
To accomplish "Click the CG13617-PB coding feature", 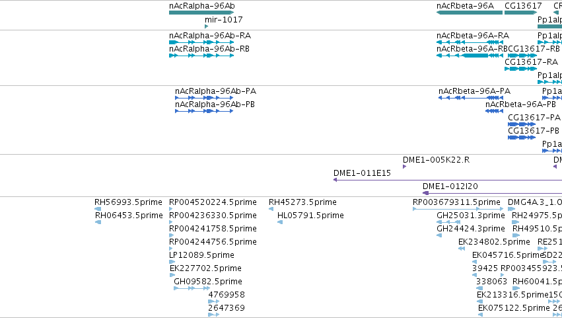I will point(522,138).
